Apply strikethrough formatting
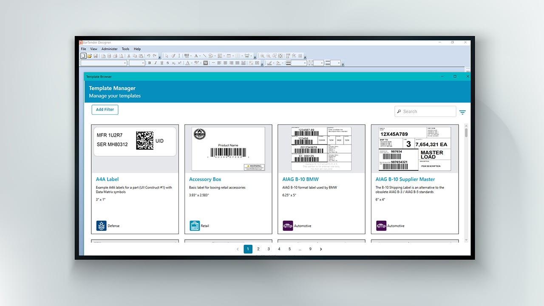 tap(167, 63)
